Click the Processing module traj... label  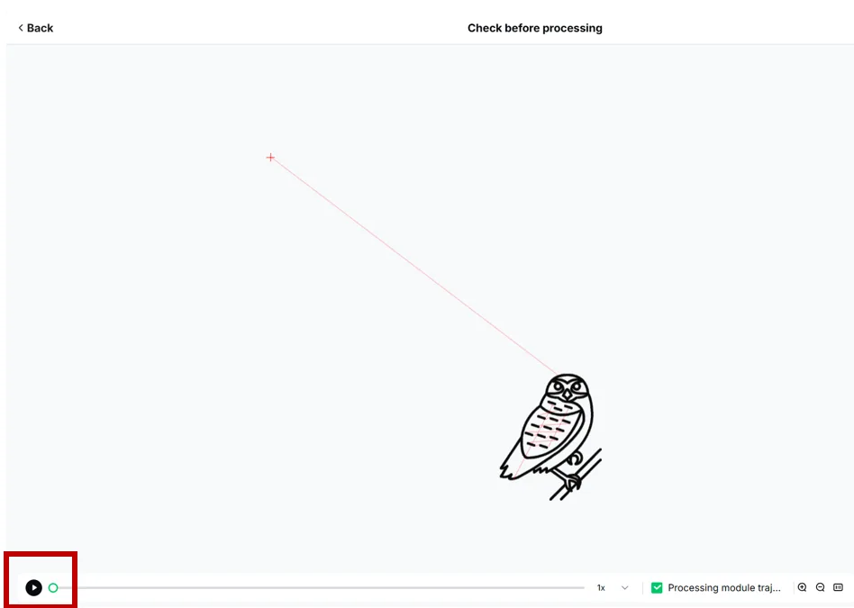coord(724,587)
